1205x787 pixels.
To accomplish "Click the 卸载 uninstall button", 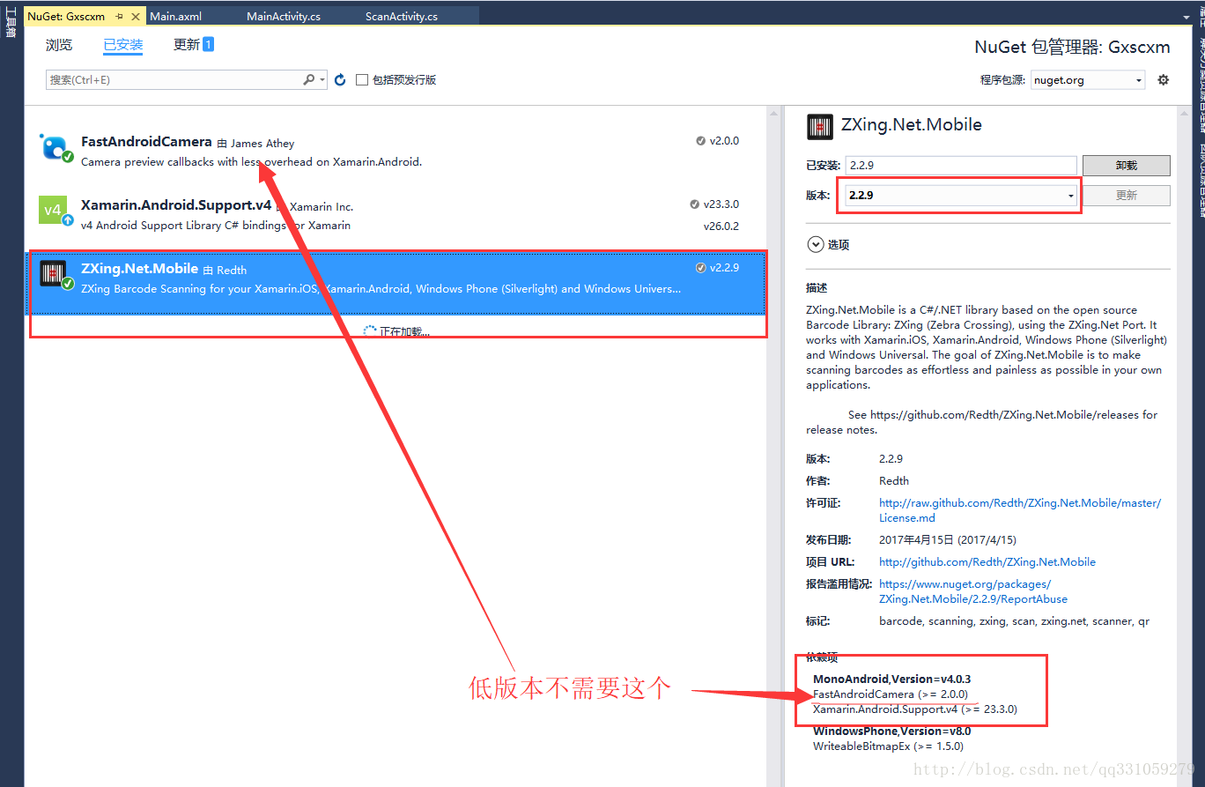I will (x=1126, y=166).
